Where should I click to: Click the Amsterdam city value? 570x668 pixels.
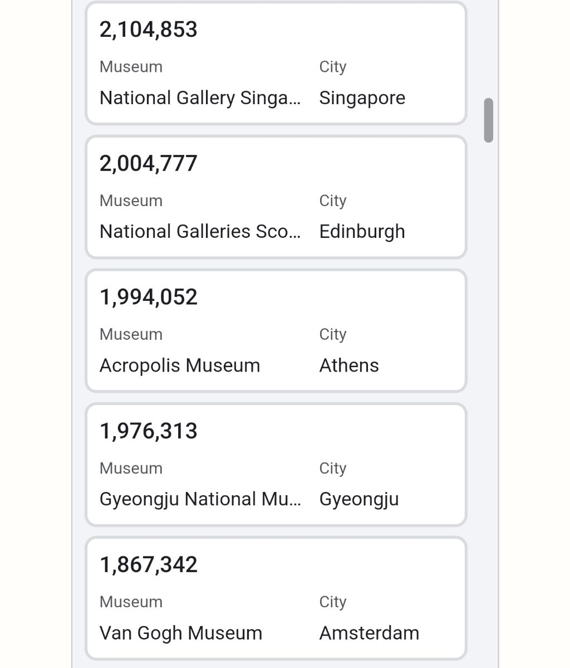(369, 633)
